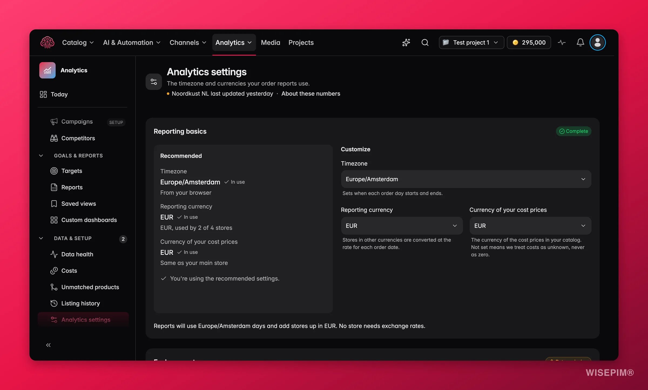
Task: Click the About these numbers link
Action: (311, 94)
